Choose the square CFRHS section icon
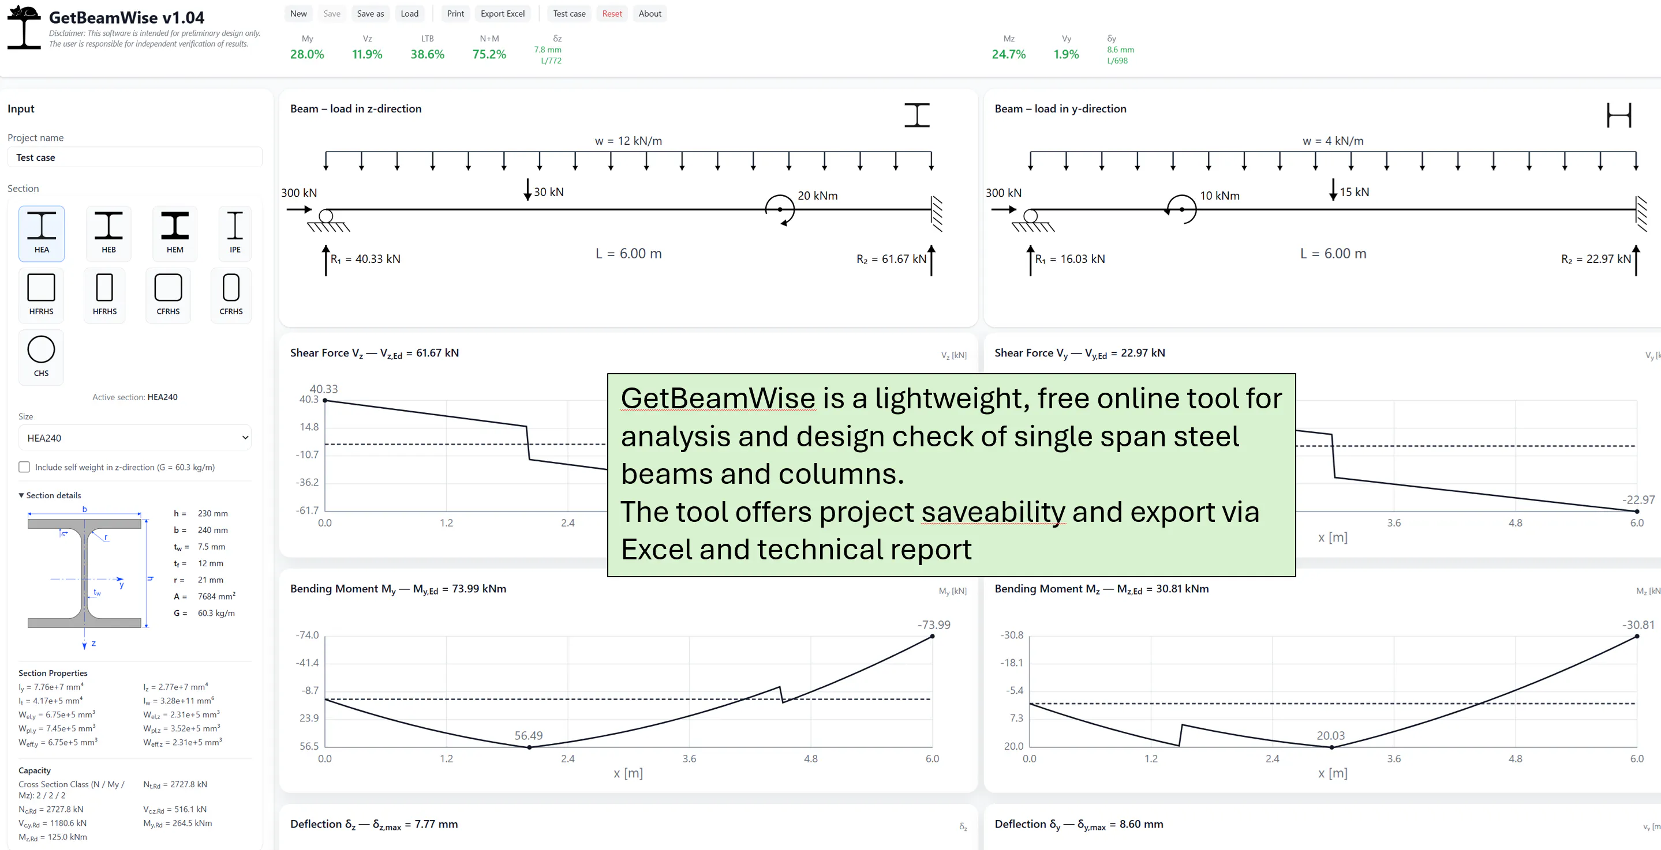Screen dimensions: 1661x850 point(169,295)
